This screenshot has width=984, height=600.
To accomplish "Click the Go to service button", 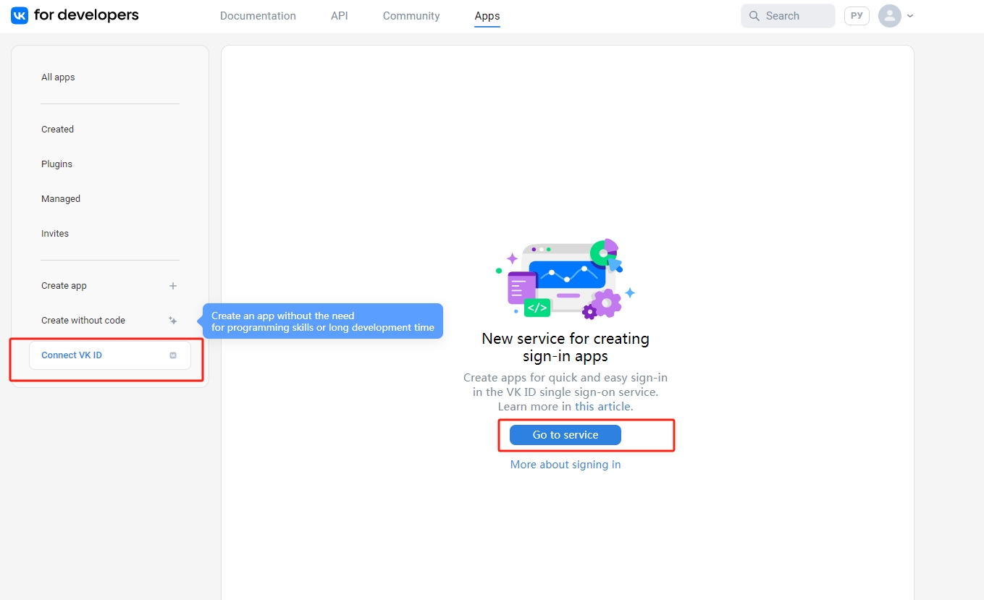I will click(565, 435).
